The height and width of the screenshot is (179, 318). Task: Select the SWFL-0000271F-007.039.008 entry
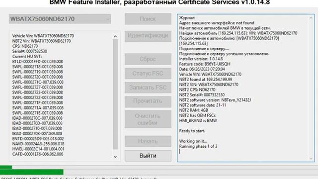coord(38,103)
